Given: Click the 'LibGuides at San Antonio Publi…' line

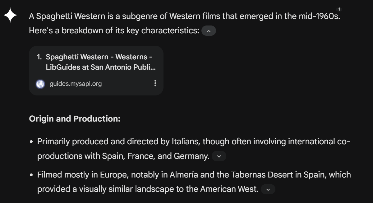Looking at the screenshot, I should (x=101, y=67).
